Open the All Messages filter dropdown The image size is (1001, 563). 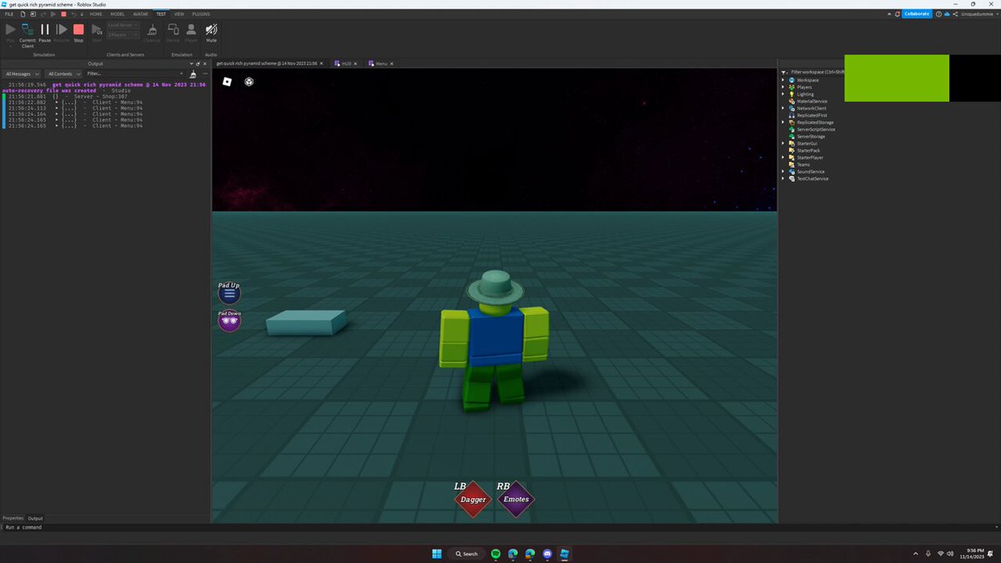pyautogui.click(x=23, y=73)
